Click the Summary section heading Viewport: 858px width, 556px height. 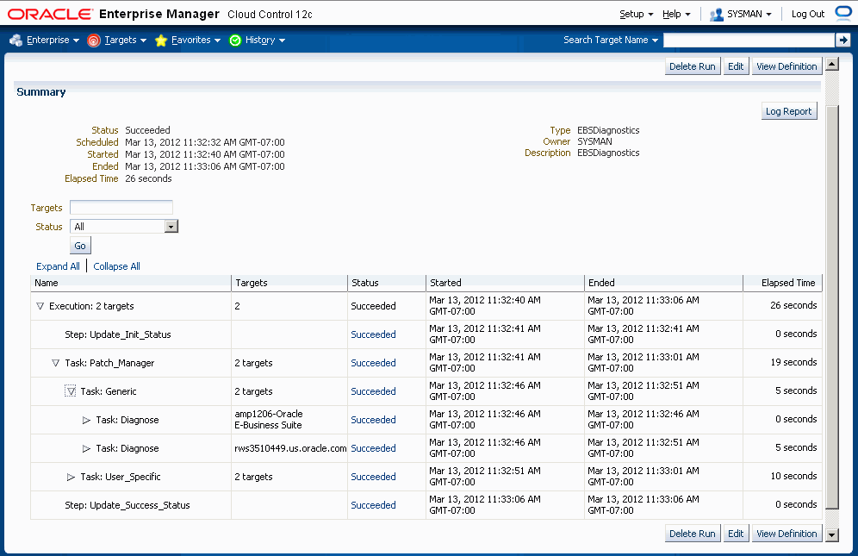pos(41,92)
